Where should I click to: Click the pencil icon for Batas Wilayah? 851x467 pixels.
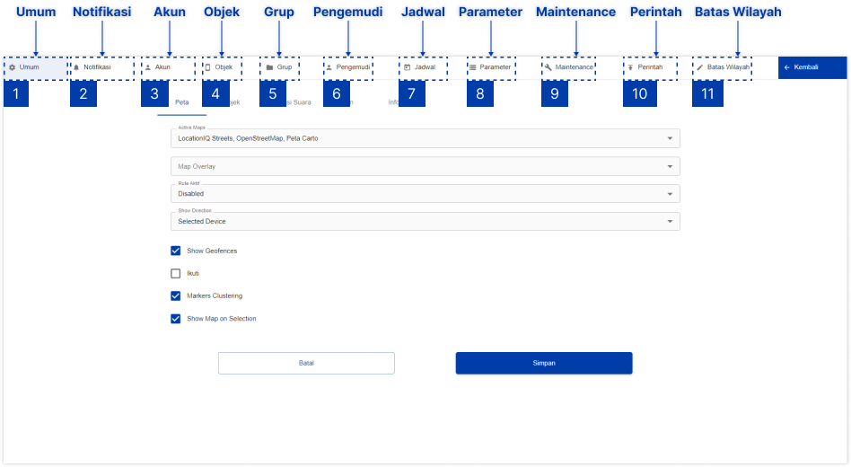coord(700,67)
